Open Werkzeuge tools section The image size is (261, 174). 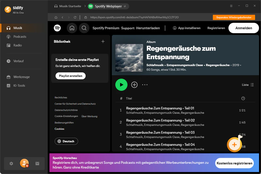pyautogui.click(x=22, y=77)
